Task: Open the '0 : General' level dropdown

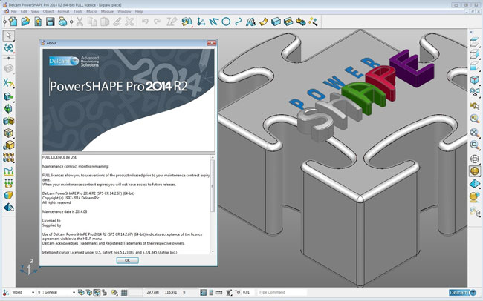Action: tap(74, 292)
